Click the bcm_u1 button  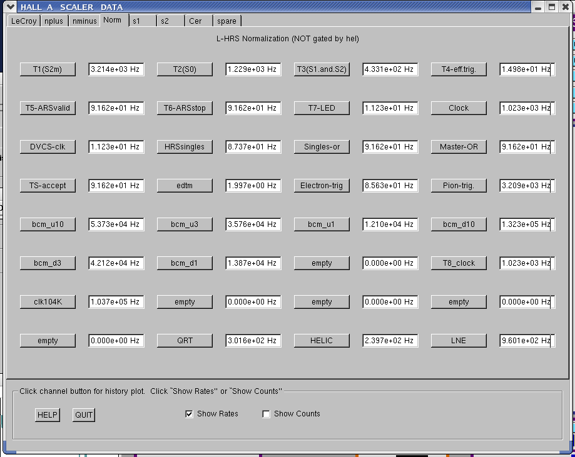click(322, 224)
